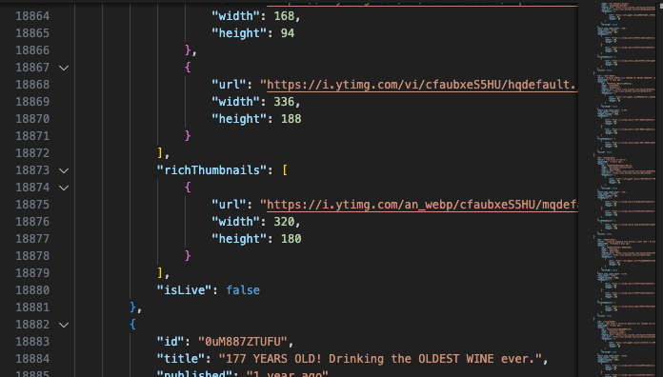Click the width value 336
This screenshot has width=663, height=377.
[284, 102]
